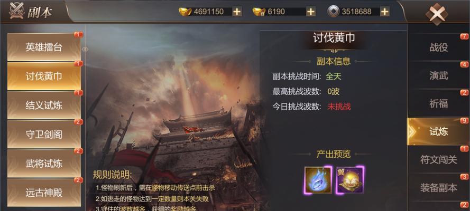Add bound gold with plus icon
The image size is (470, 211).
pos(311,12)
